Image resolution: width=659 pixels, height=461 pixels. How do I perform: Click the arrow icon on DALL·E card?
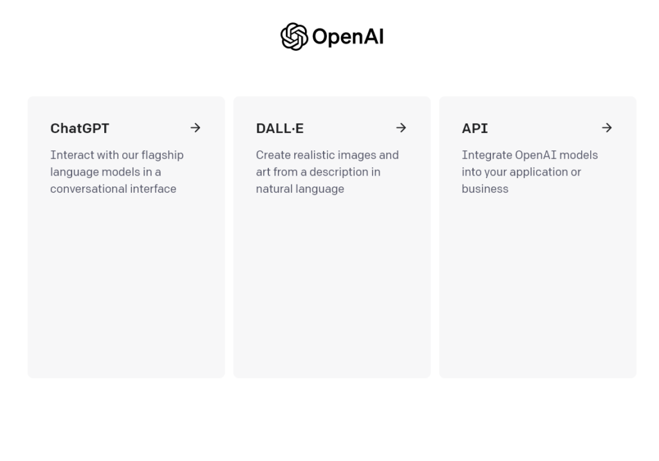tap(401, 128)
